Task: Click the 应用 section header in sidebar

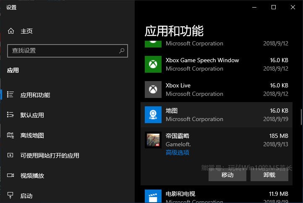Action: click(13, 70)
